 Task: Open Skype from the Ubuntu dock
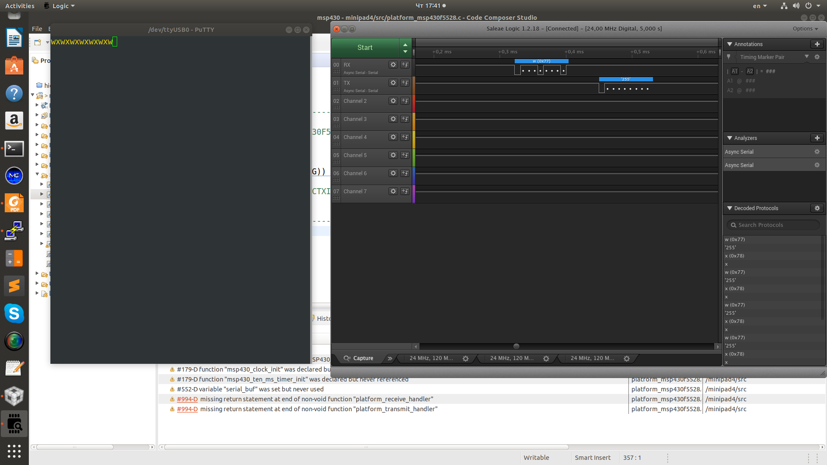point(14,313)
